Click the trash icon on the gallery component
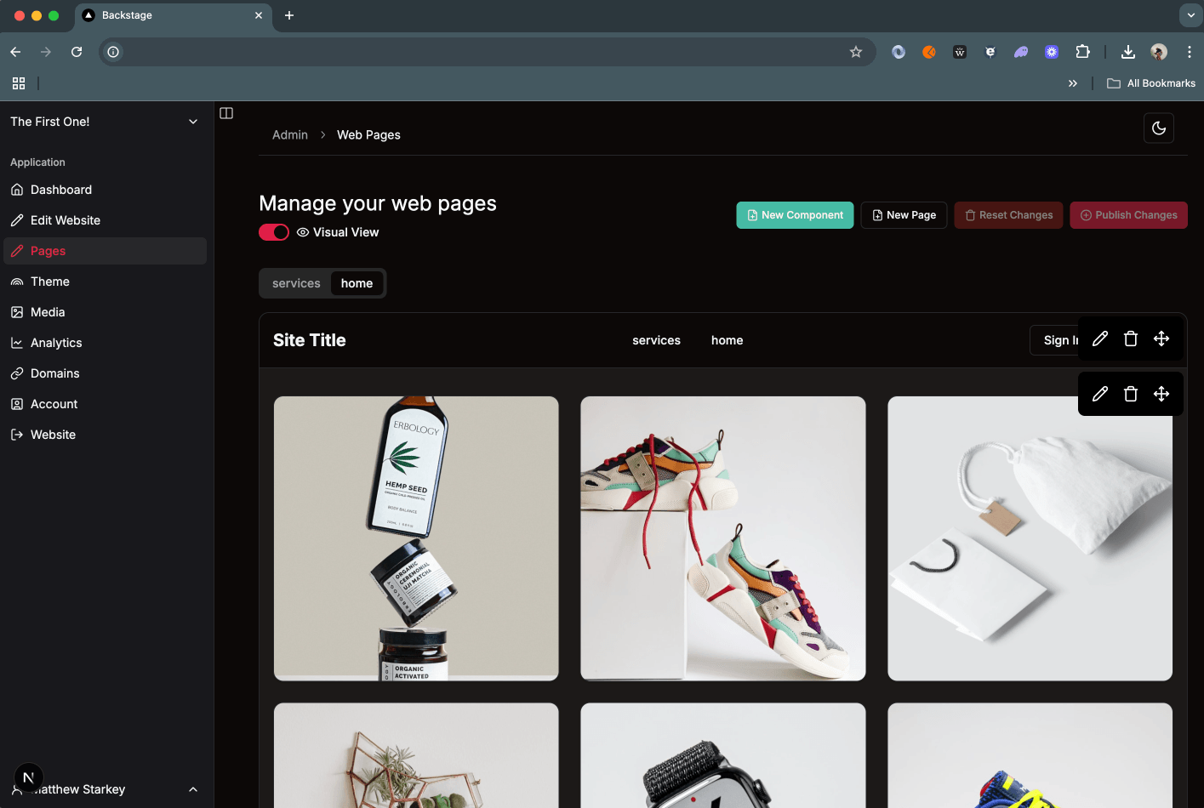Viewport: 1204px width, 808px height. (x=1130, y=394)
